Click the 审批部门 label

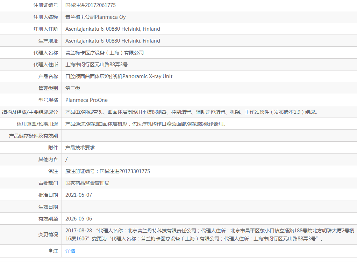48,183
